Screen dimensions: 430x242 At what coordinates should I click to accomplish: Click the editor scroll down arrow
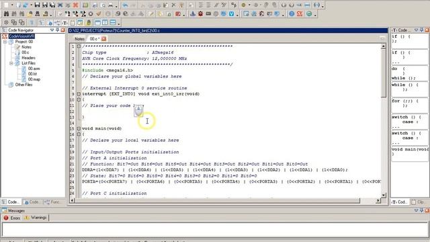(x=384, y=195)
